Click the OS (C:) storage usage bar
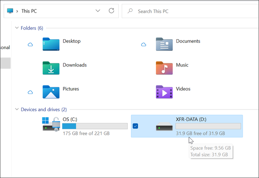This screenshot has width=259, height=178. click(95, 126)
